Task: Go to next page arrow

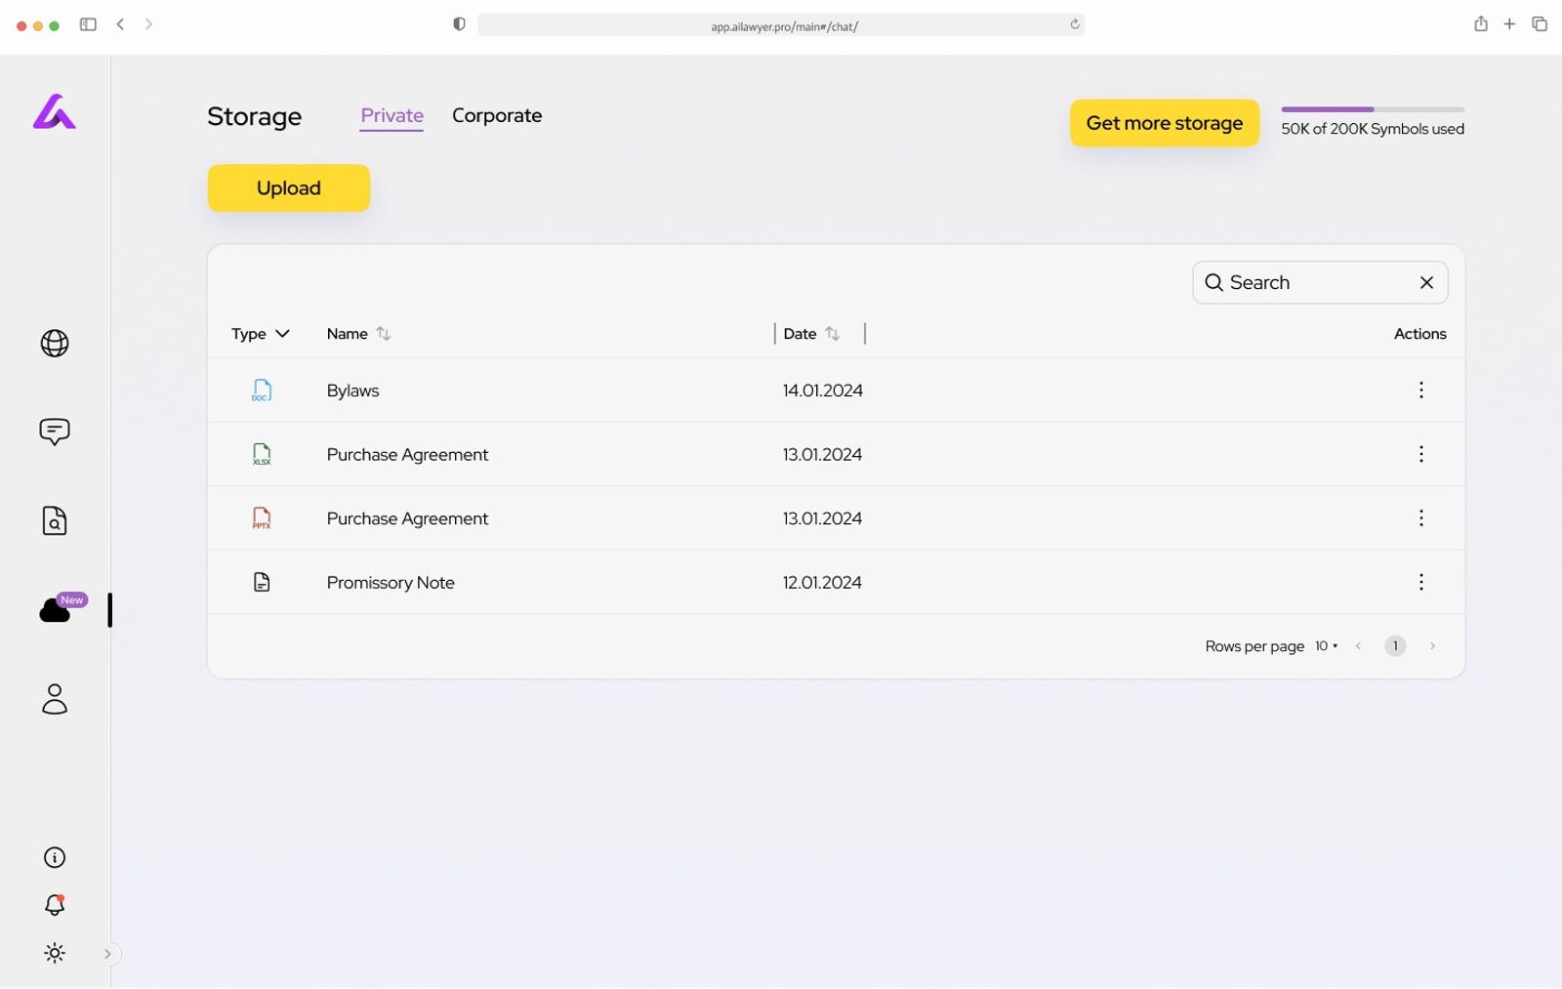Action: [1432, 646]
